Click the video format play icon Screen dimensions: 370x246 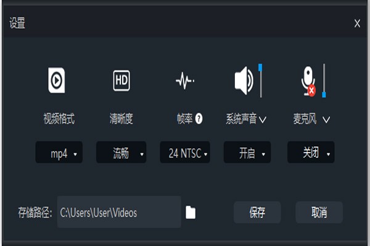point(57,80)
